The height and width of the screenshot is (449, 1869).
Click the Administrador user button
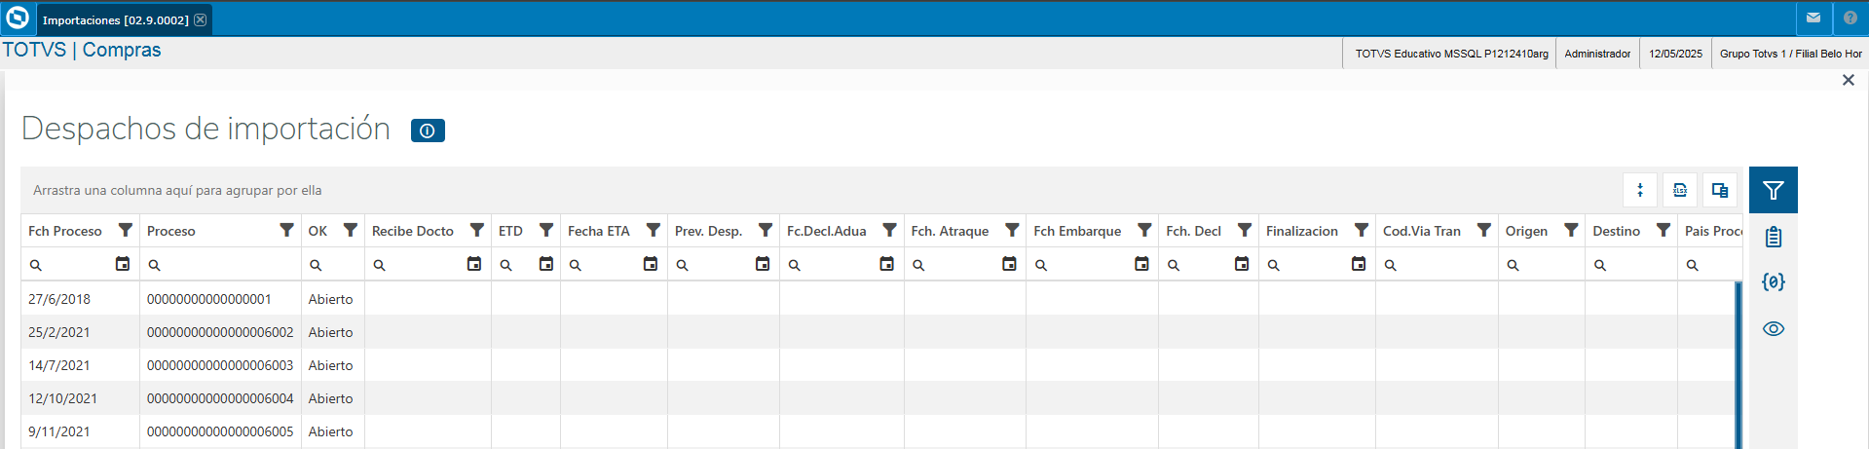[x=1597, y=54]
